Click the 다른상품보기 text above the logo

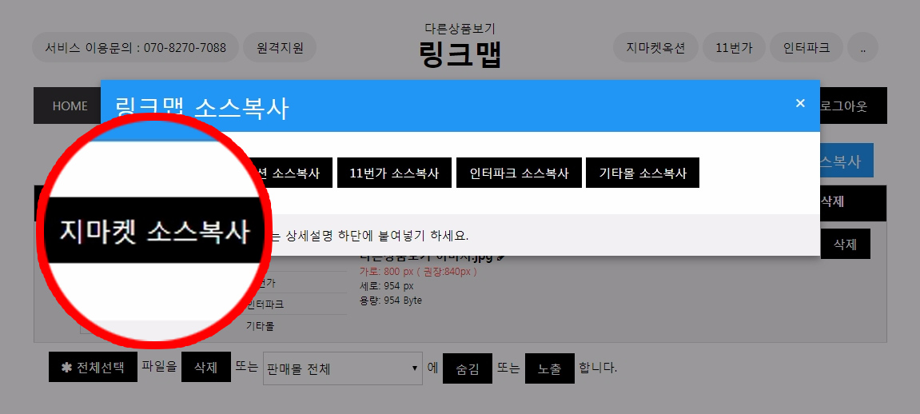click(460, 28)
